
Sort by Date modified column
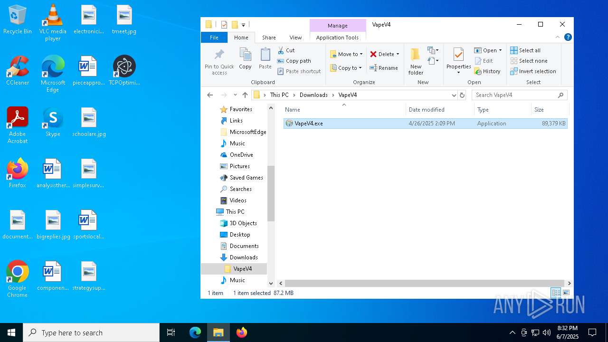[x=440, y=110]
